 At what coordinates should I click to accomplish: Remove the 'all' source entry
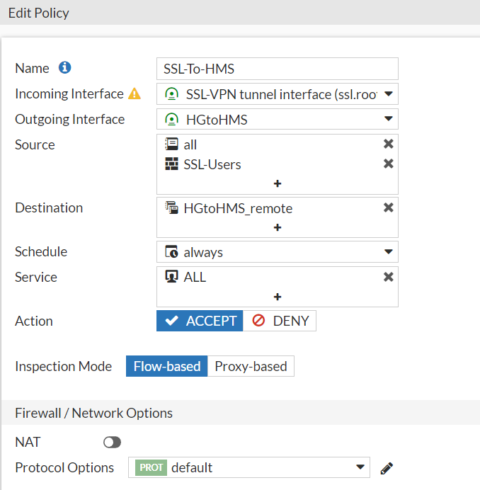tap(388, 144)
